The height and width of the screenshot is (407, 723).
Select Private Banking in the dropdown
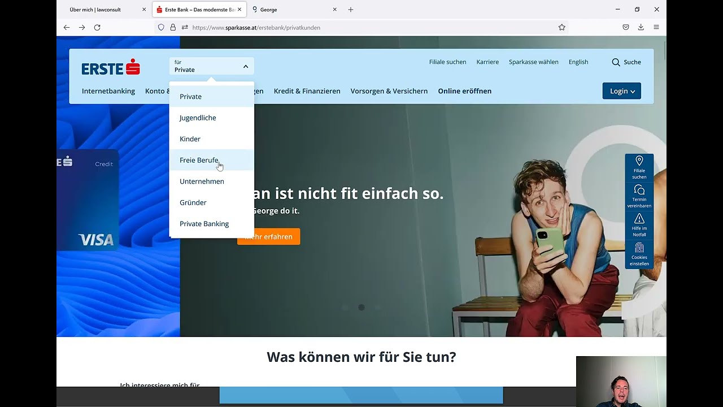pos(211,224)
